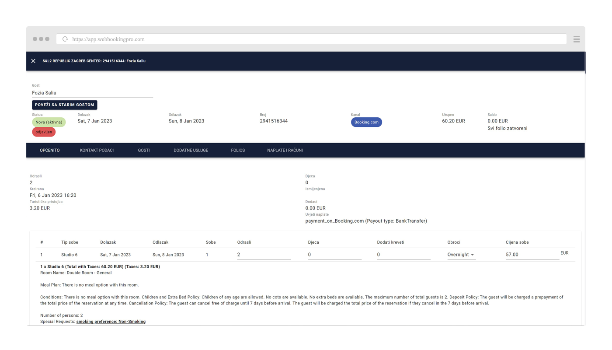Focus the Djeca input in room row

pyautogui.click(x=334, y=255)
